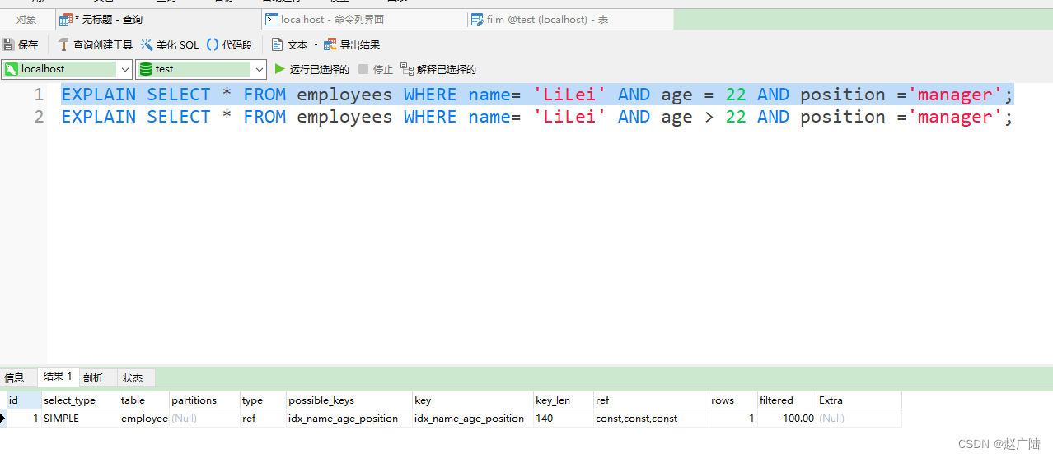Click the (Null) Extra cell

(859, 419)
